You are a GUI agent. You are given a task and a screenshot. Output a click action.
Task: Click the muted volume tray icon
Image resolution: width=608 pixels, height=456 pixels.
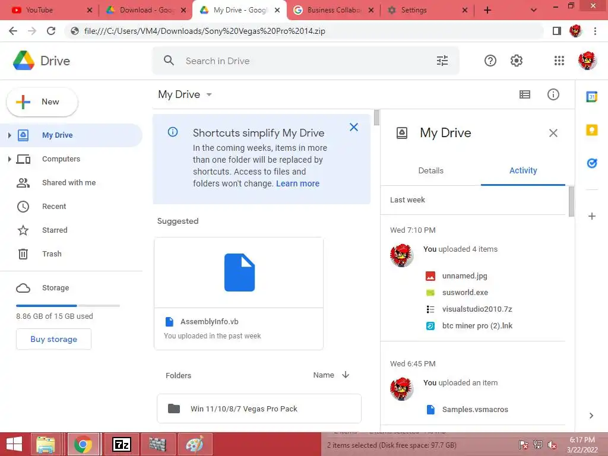tap(552, 445)
